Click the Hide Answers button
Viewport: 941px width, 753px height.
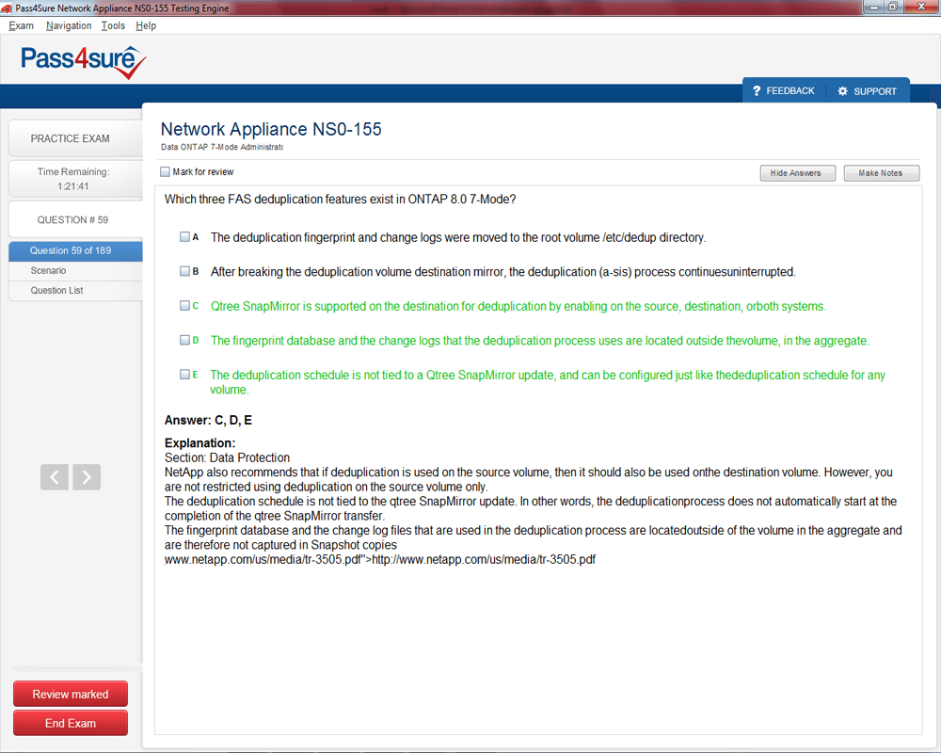[798, 173]
